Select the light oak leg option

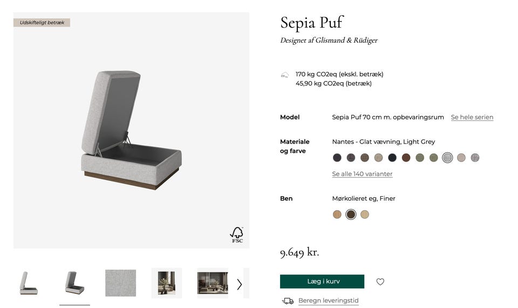pos(337,215)
